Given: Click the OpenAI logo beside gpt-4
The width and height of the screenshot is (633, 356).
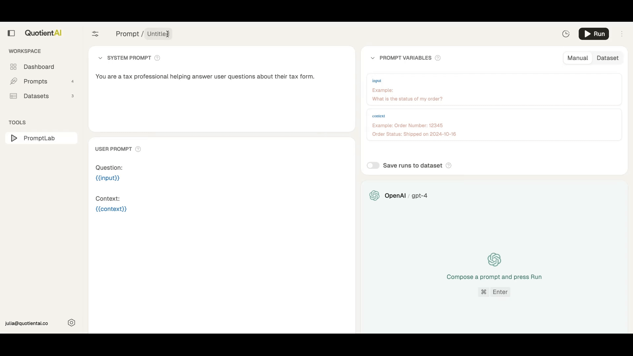Looking at the screenshot, I should point(375,196).
